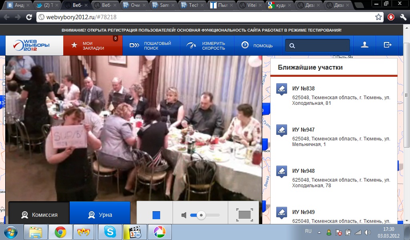
Task: Adjust the video volume slider
Action: click(201, 215)
